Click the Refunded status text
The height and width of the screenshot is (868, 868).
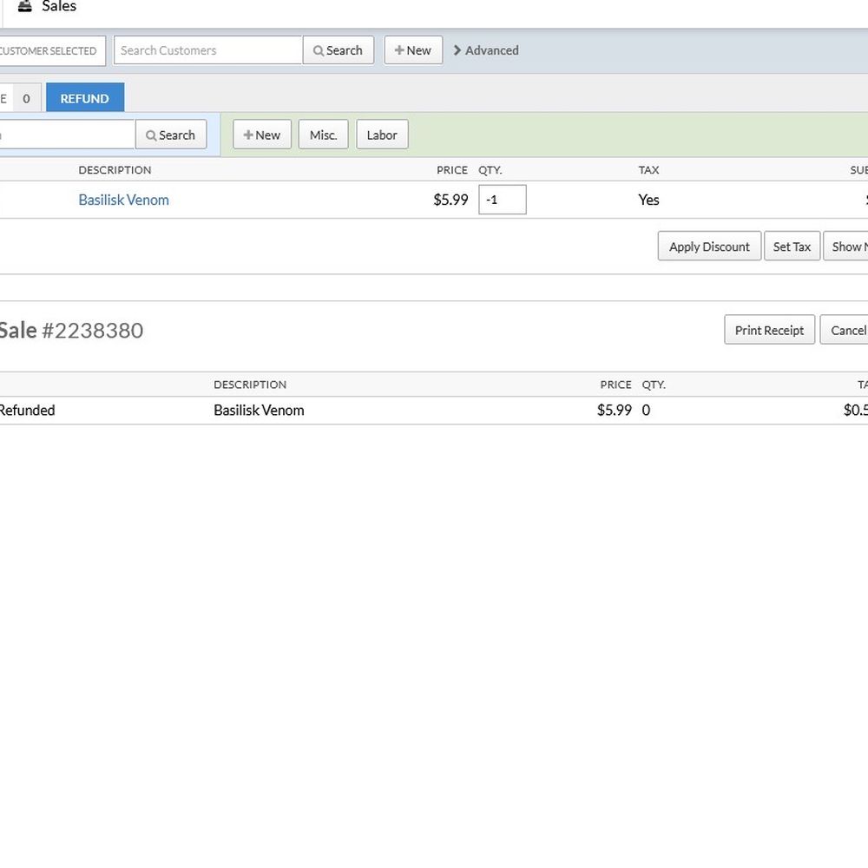click(x=27, y=411)
